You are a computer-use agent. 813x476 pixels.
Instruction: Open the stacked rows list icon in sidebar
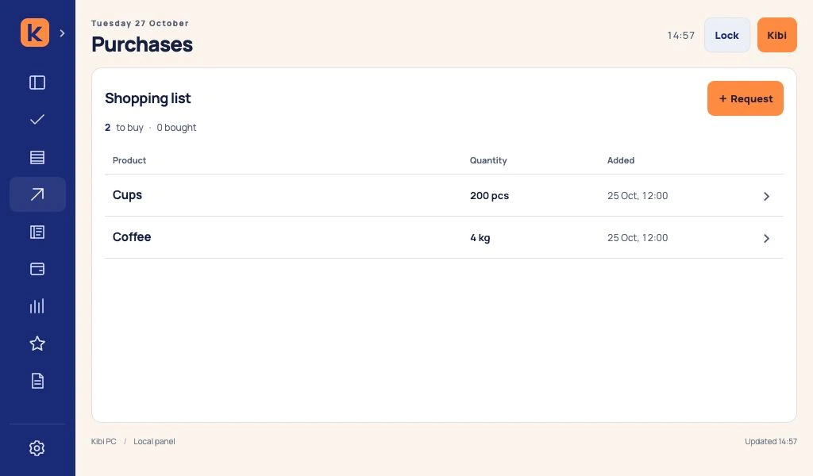[x=37, y=157]
